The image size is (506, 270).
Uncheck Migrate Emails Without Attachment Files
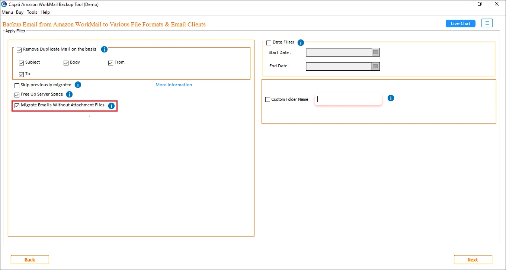click(x=17, y=106)
